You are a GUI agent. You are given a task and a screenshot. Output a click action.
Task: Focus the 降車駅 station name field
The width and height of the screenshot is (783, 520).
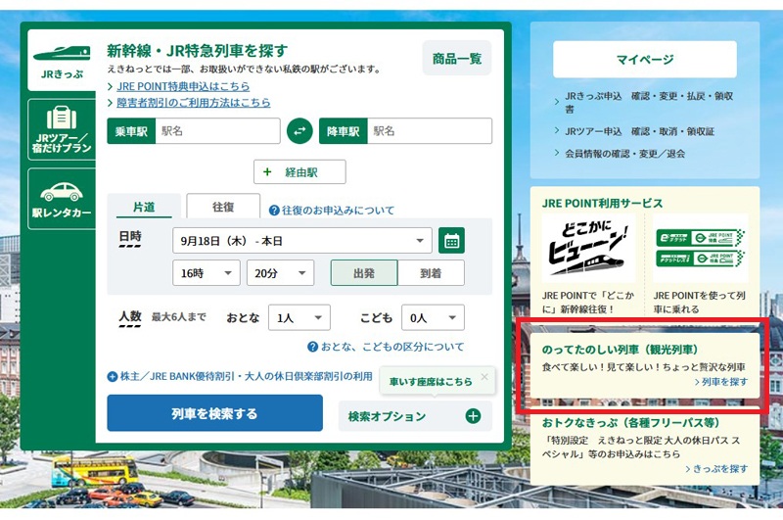pyautogui.click(x=430, y=131)
